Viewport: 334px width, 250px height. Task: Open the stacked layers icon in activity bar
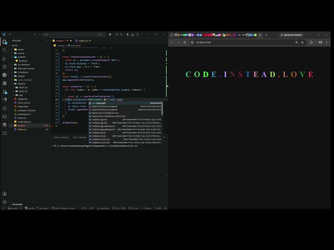5,117
